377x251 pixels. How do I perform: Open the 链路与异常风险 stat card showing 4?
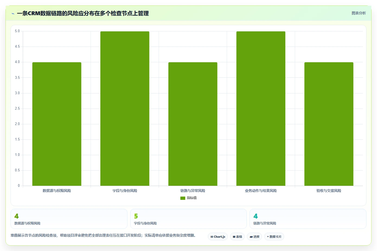[308, 219]
